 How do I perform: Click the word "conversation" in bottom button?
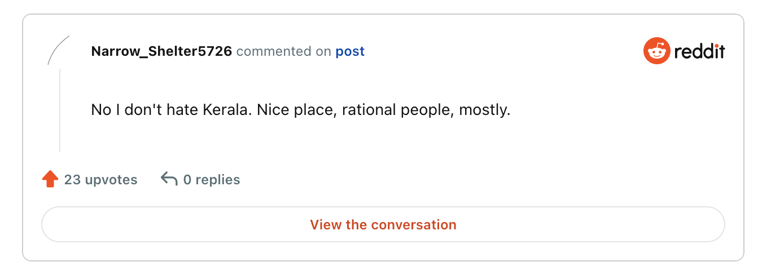(414, 225)
